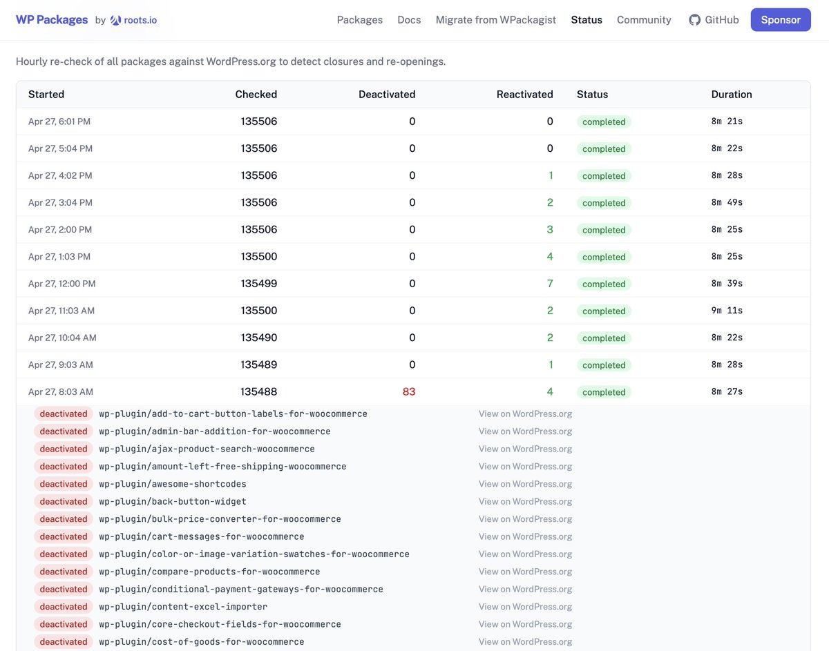The image size is (829, 651).
Task: Click wp-plugin/color-or-image-variation-swatches-for-woocommerce name
Action: point(254,554)
